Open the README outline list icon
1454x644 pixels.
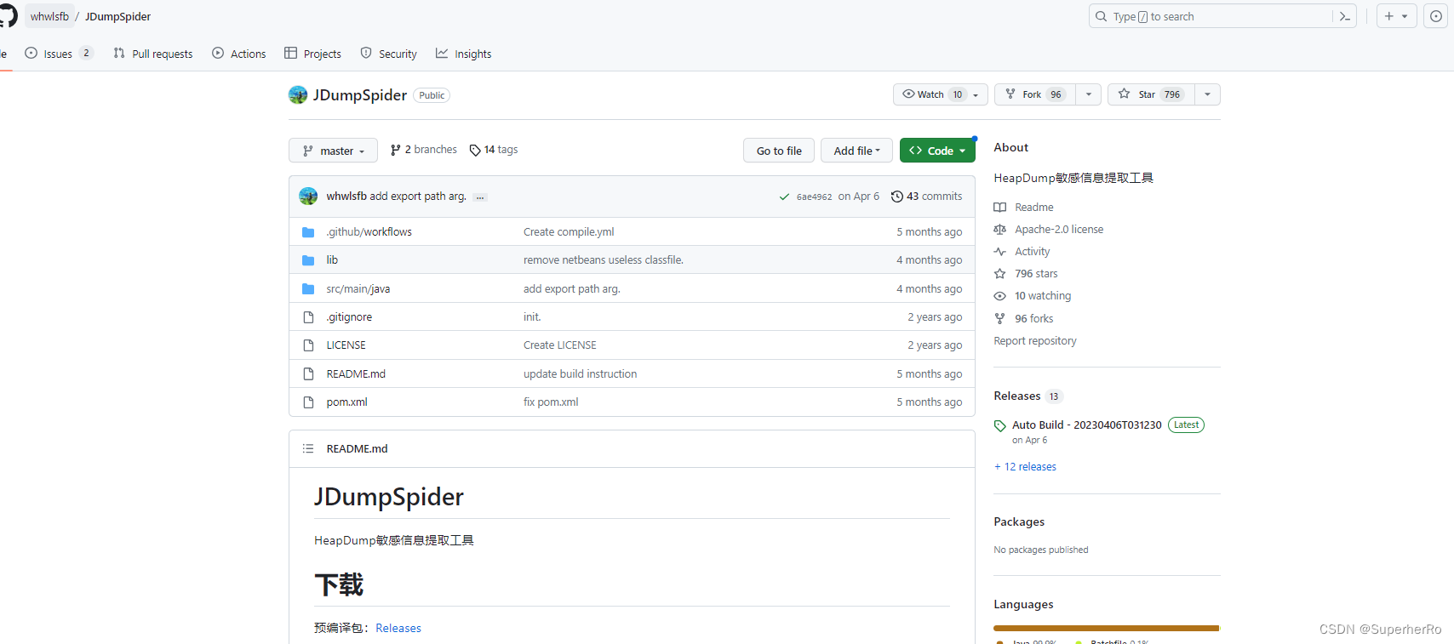(x=308, y=448)
